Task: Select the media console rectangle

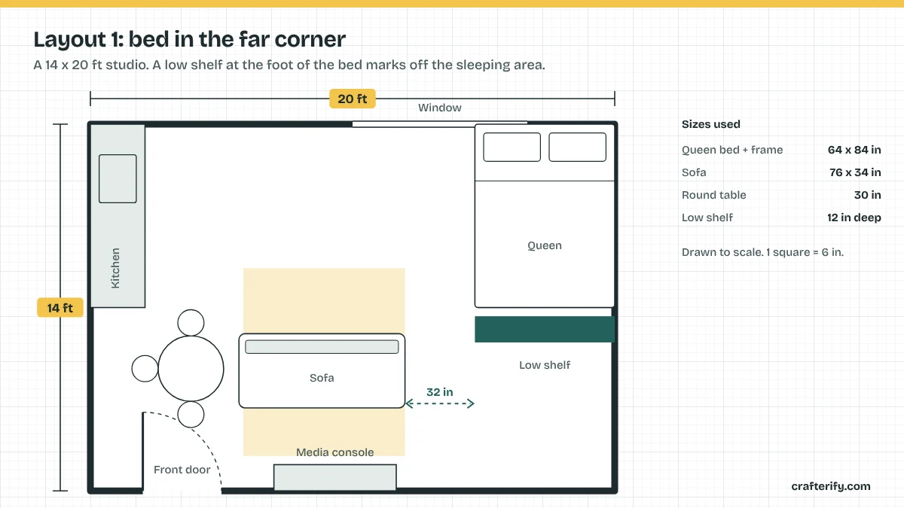Action: coord(334,477)
